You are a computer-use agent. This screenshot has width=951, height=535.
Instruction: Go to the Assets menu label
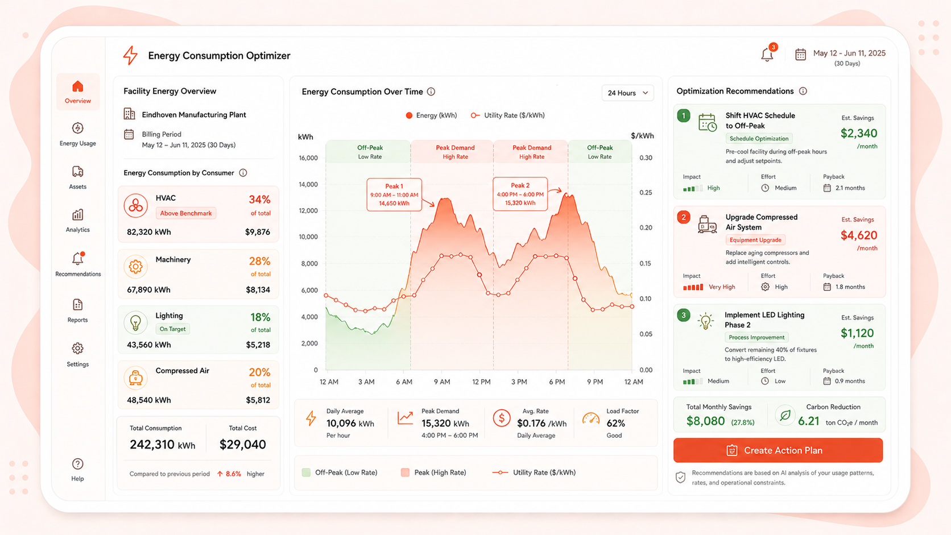click(x=78, y=187)
